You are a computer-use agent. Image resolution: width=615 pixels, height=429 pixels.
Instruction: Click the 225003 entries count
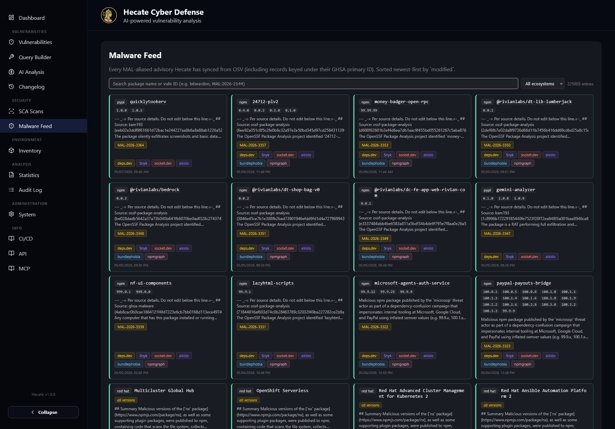580,84
